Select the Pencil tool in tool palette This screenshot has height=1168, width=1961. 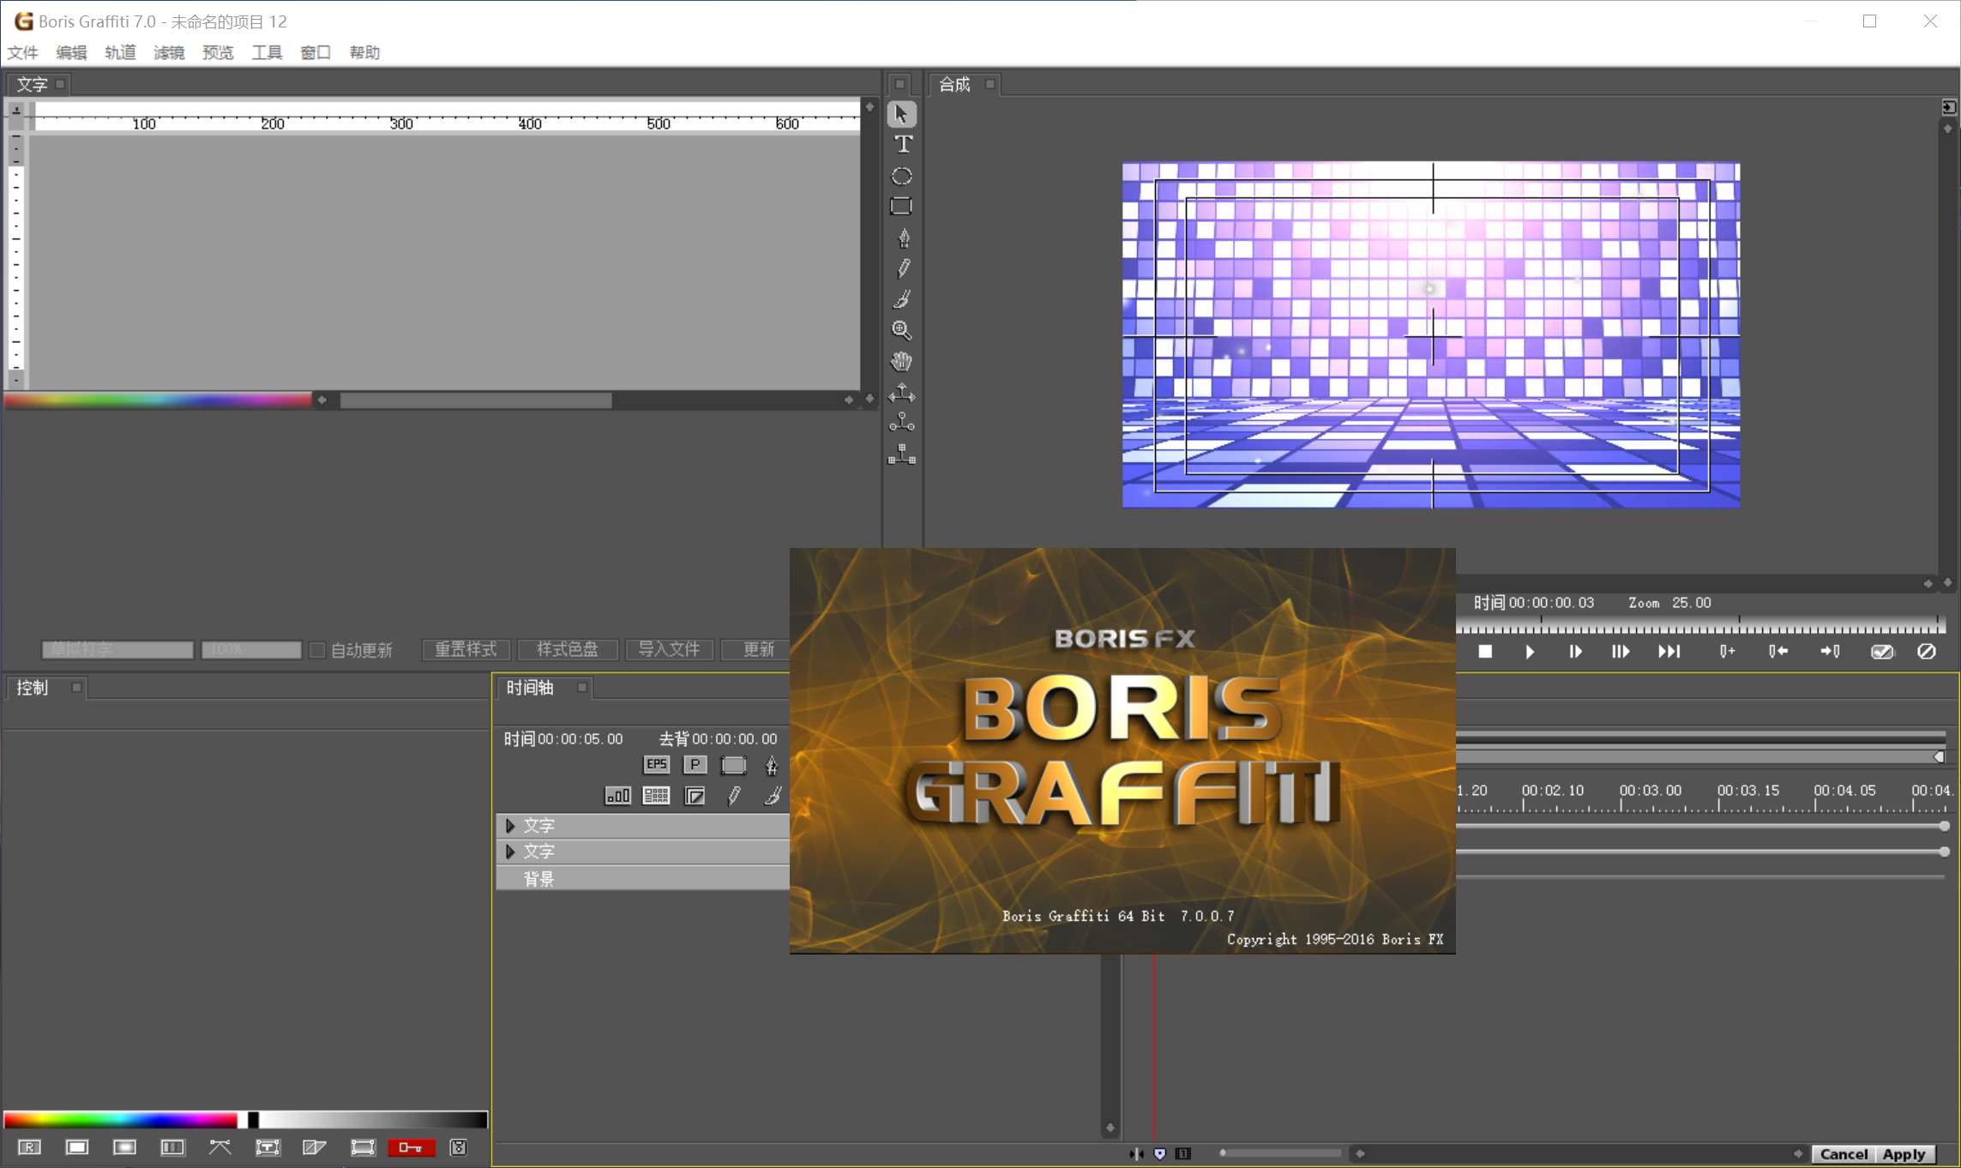click(903, 268)
